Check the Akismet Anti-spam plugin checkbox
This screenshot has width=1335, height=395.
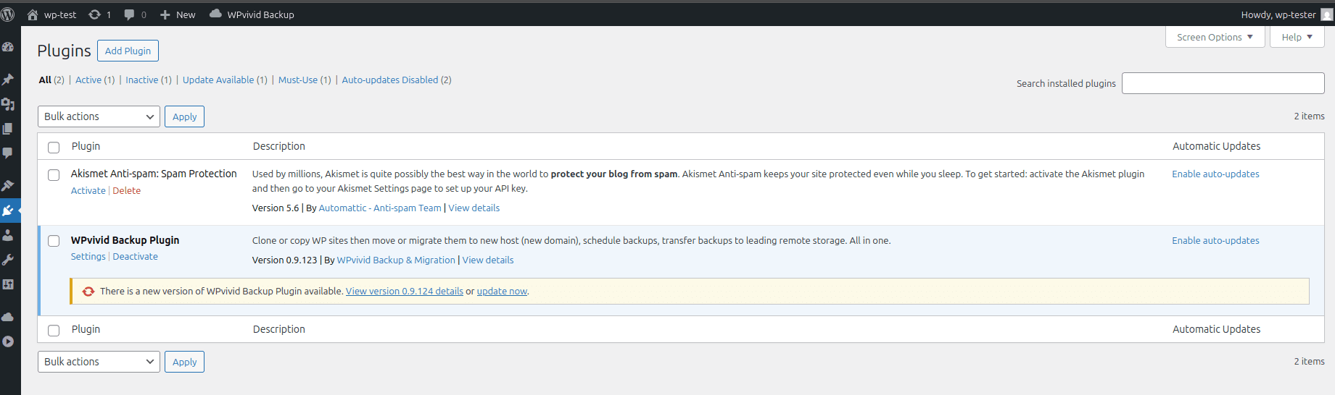(54, 175)
